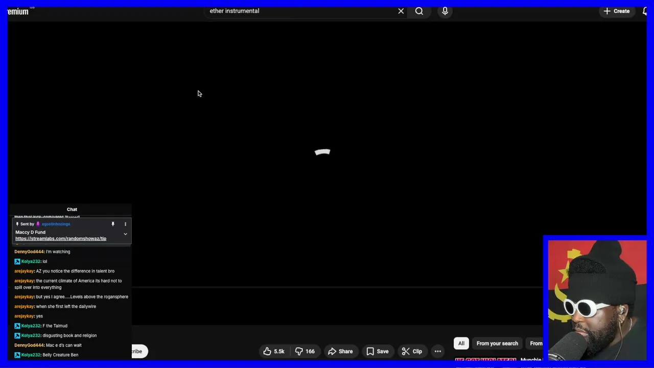This screenshot has width=654, height=368.
Task: Click the moderator badge beside Kolya232's 'lol' message
Action: click(x=17, y=261)
